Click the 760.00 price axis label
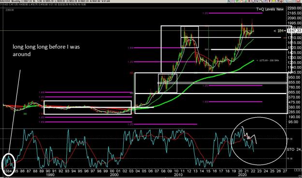 (x=294, y=87)
